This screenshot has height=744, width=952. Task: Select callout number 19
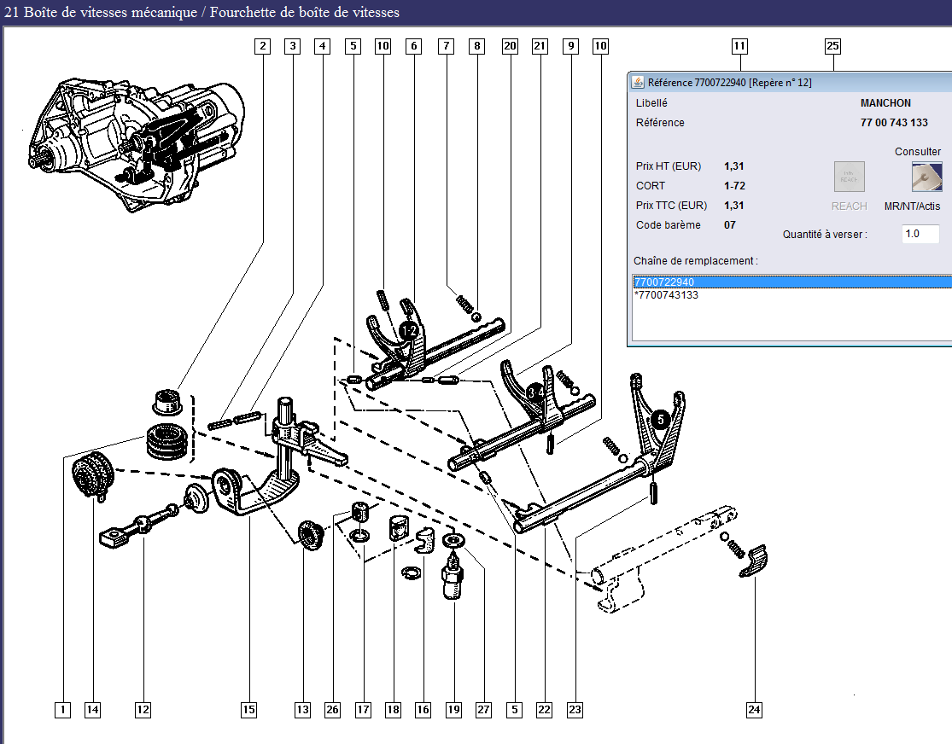pos(453,710)
